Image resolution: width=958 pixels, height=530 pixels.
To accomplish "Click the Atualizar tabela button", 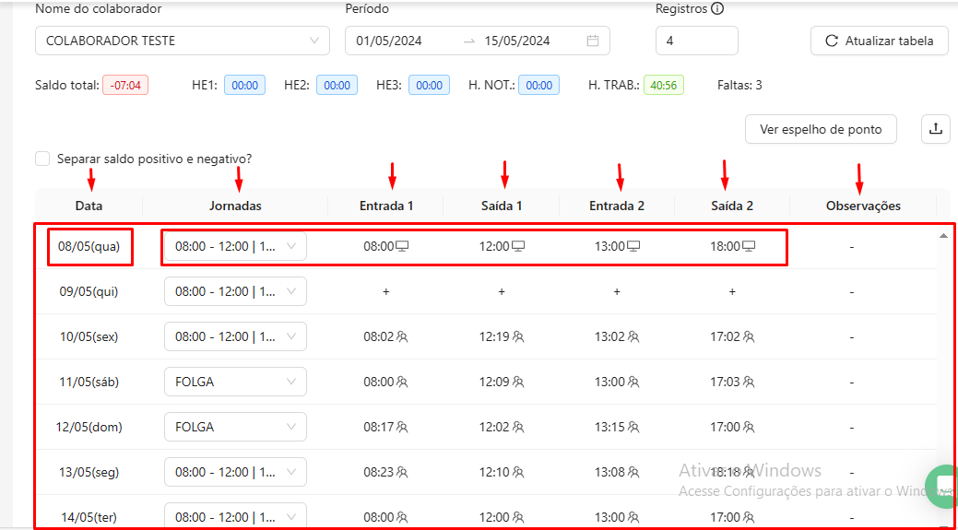I will [879, 41].
